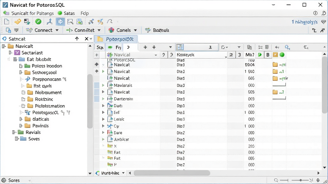Open the Felp menu
Viewport: 328px width, 184px height.
click(85, 13)
